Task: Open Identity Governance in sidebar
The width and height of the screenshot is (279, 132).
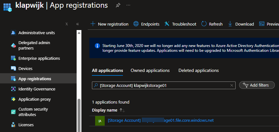Action: tap(37, 89)
